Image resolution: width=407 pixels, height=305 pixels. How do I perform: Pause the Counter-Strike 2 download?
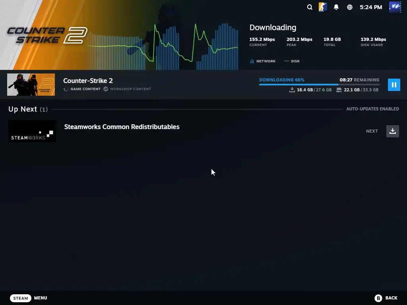tap(394, 85)
